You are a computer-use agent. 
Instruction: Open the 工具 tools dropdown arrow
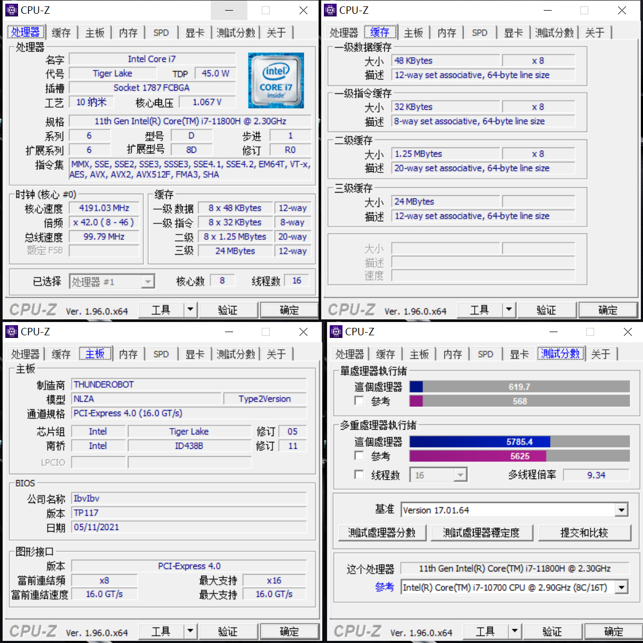point(190,309)
